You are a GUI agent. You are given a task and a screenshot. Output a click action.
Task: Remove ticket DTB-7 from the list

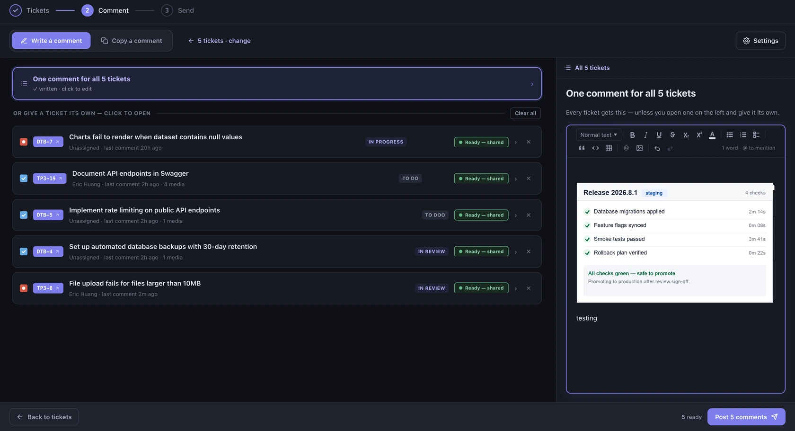click(529, 142)
